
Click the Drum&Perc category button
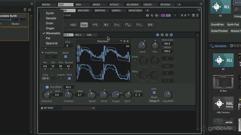click(218, 24)
